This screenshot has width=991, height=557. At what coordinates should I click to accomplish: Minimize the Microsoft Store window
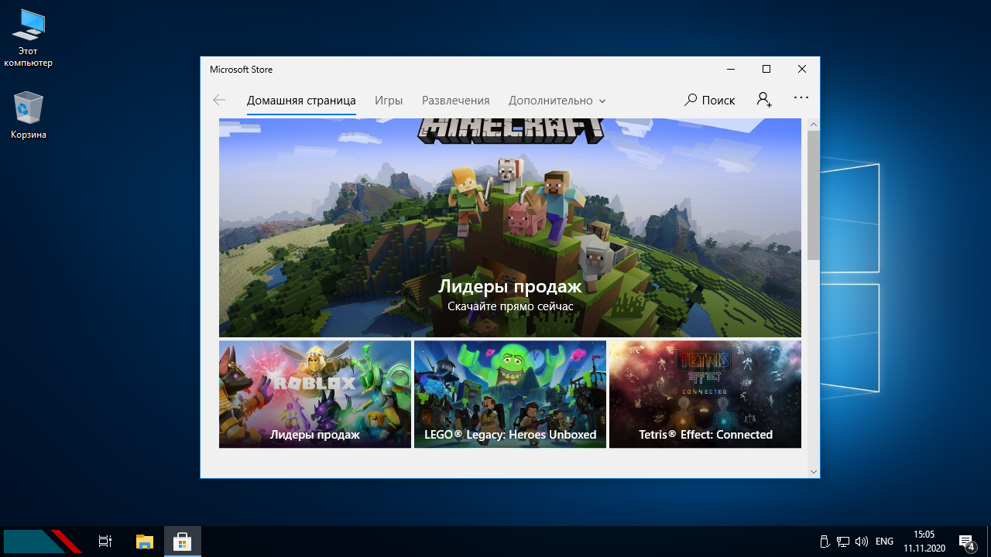pos(731,69)
